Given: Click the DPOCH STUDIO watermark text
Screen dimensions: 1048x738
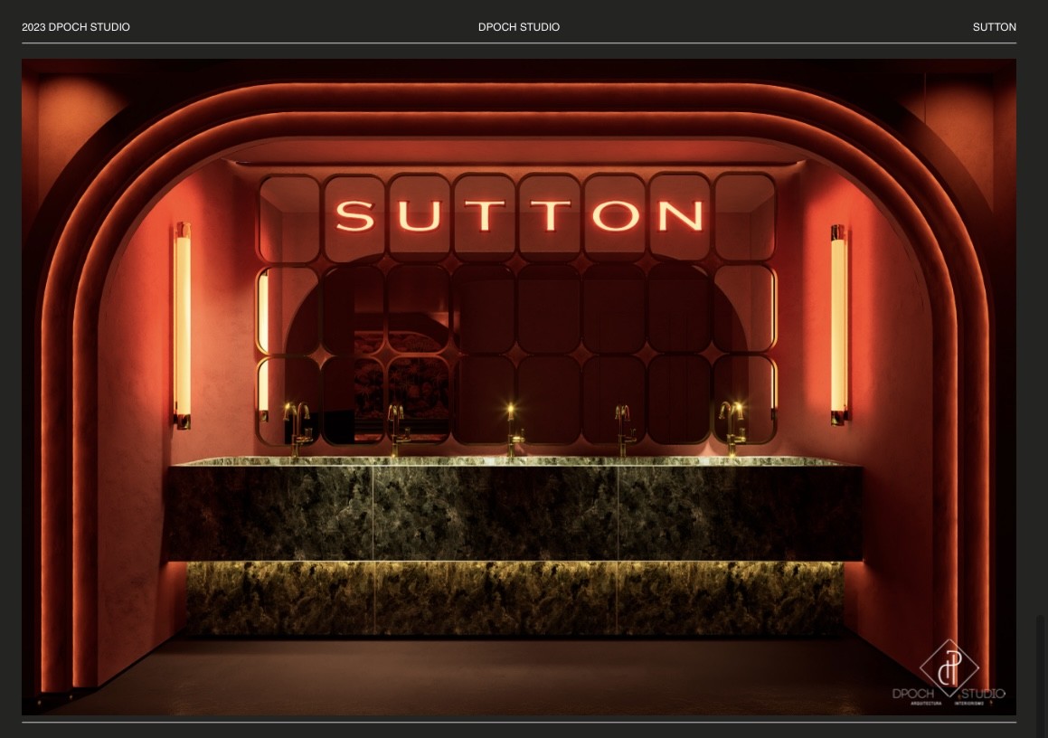Looking at the screenshot, I should [x=949, y=694].
